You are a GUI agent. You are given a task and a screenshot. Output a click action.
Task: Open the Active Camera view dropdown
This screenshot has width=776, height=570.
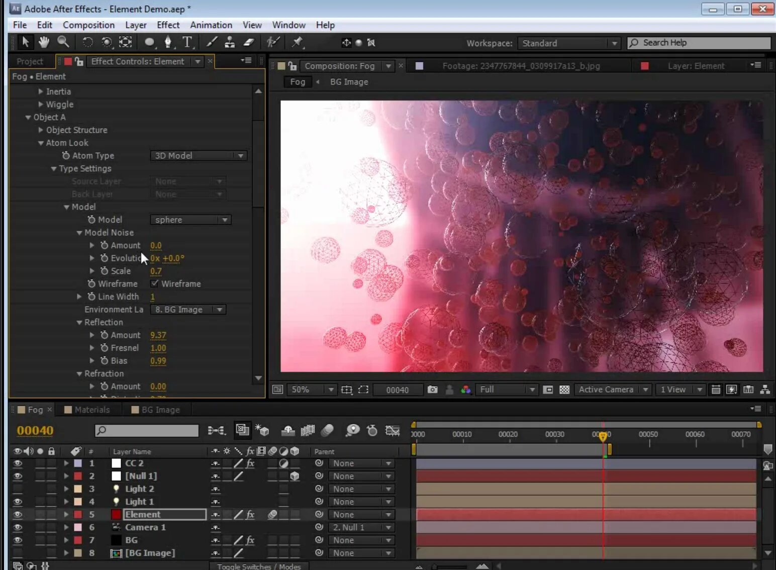point(613,390)
